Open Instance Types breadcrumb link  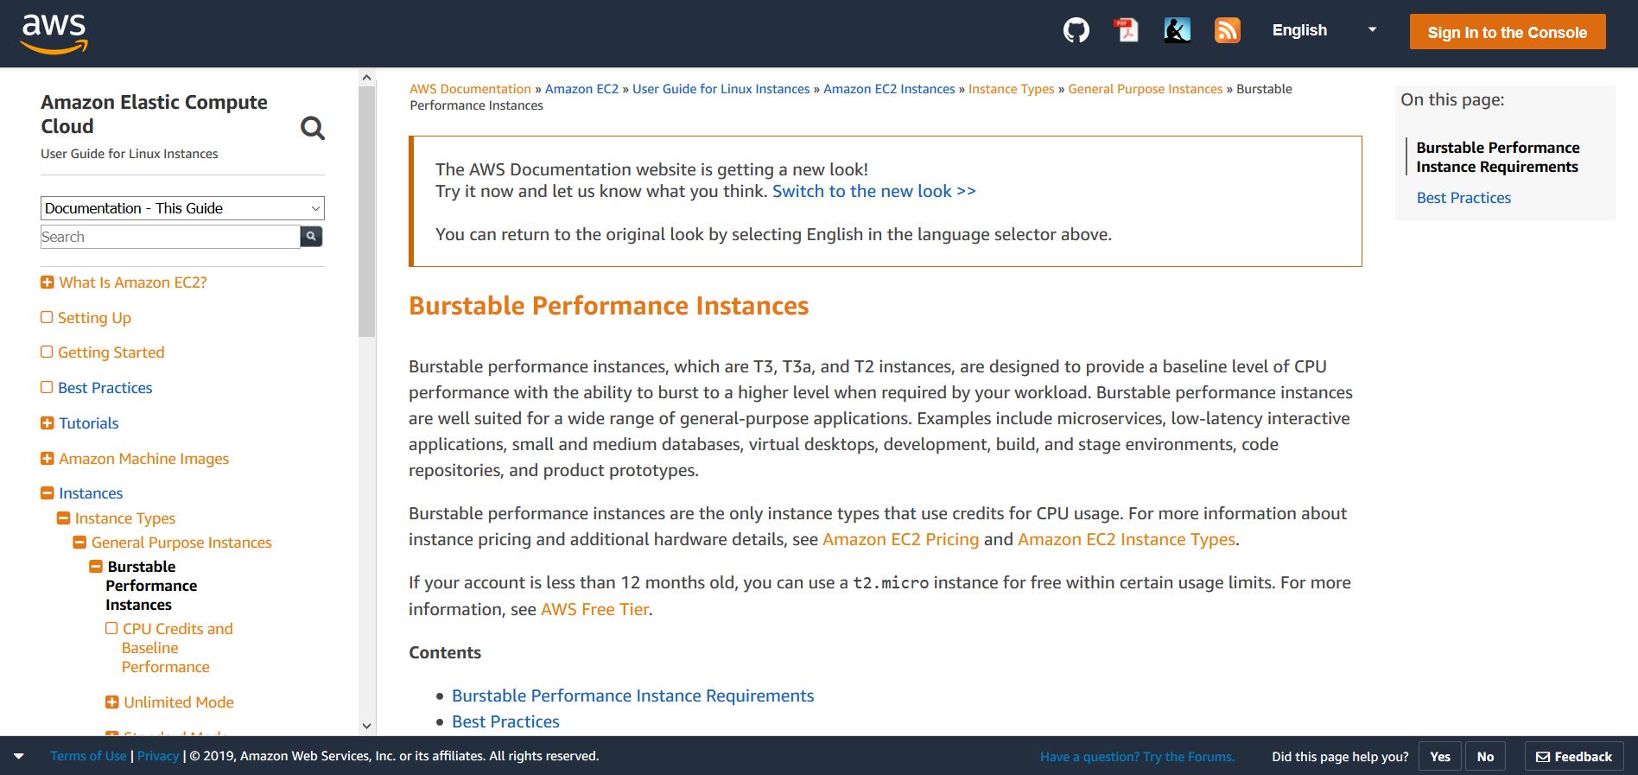click(x=1011, y=89)
